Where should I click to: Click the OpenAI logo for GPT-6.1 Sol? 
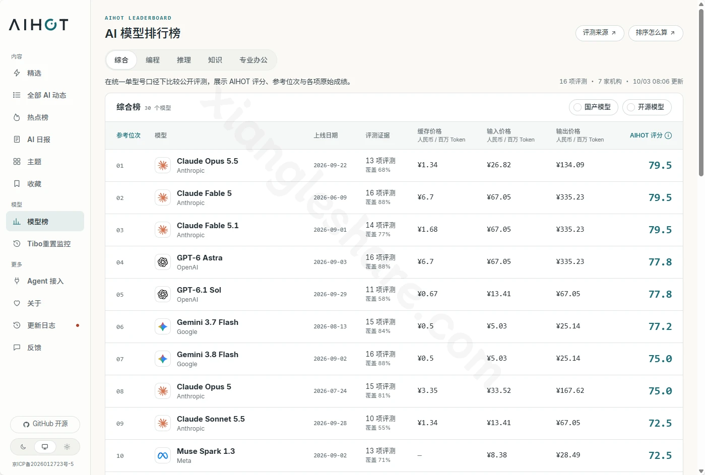(x=163, y=294)
